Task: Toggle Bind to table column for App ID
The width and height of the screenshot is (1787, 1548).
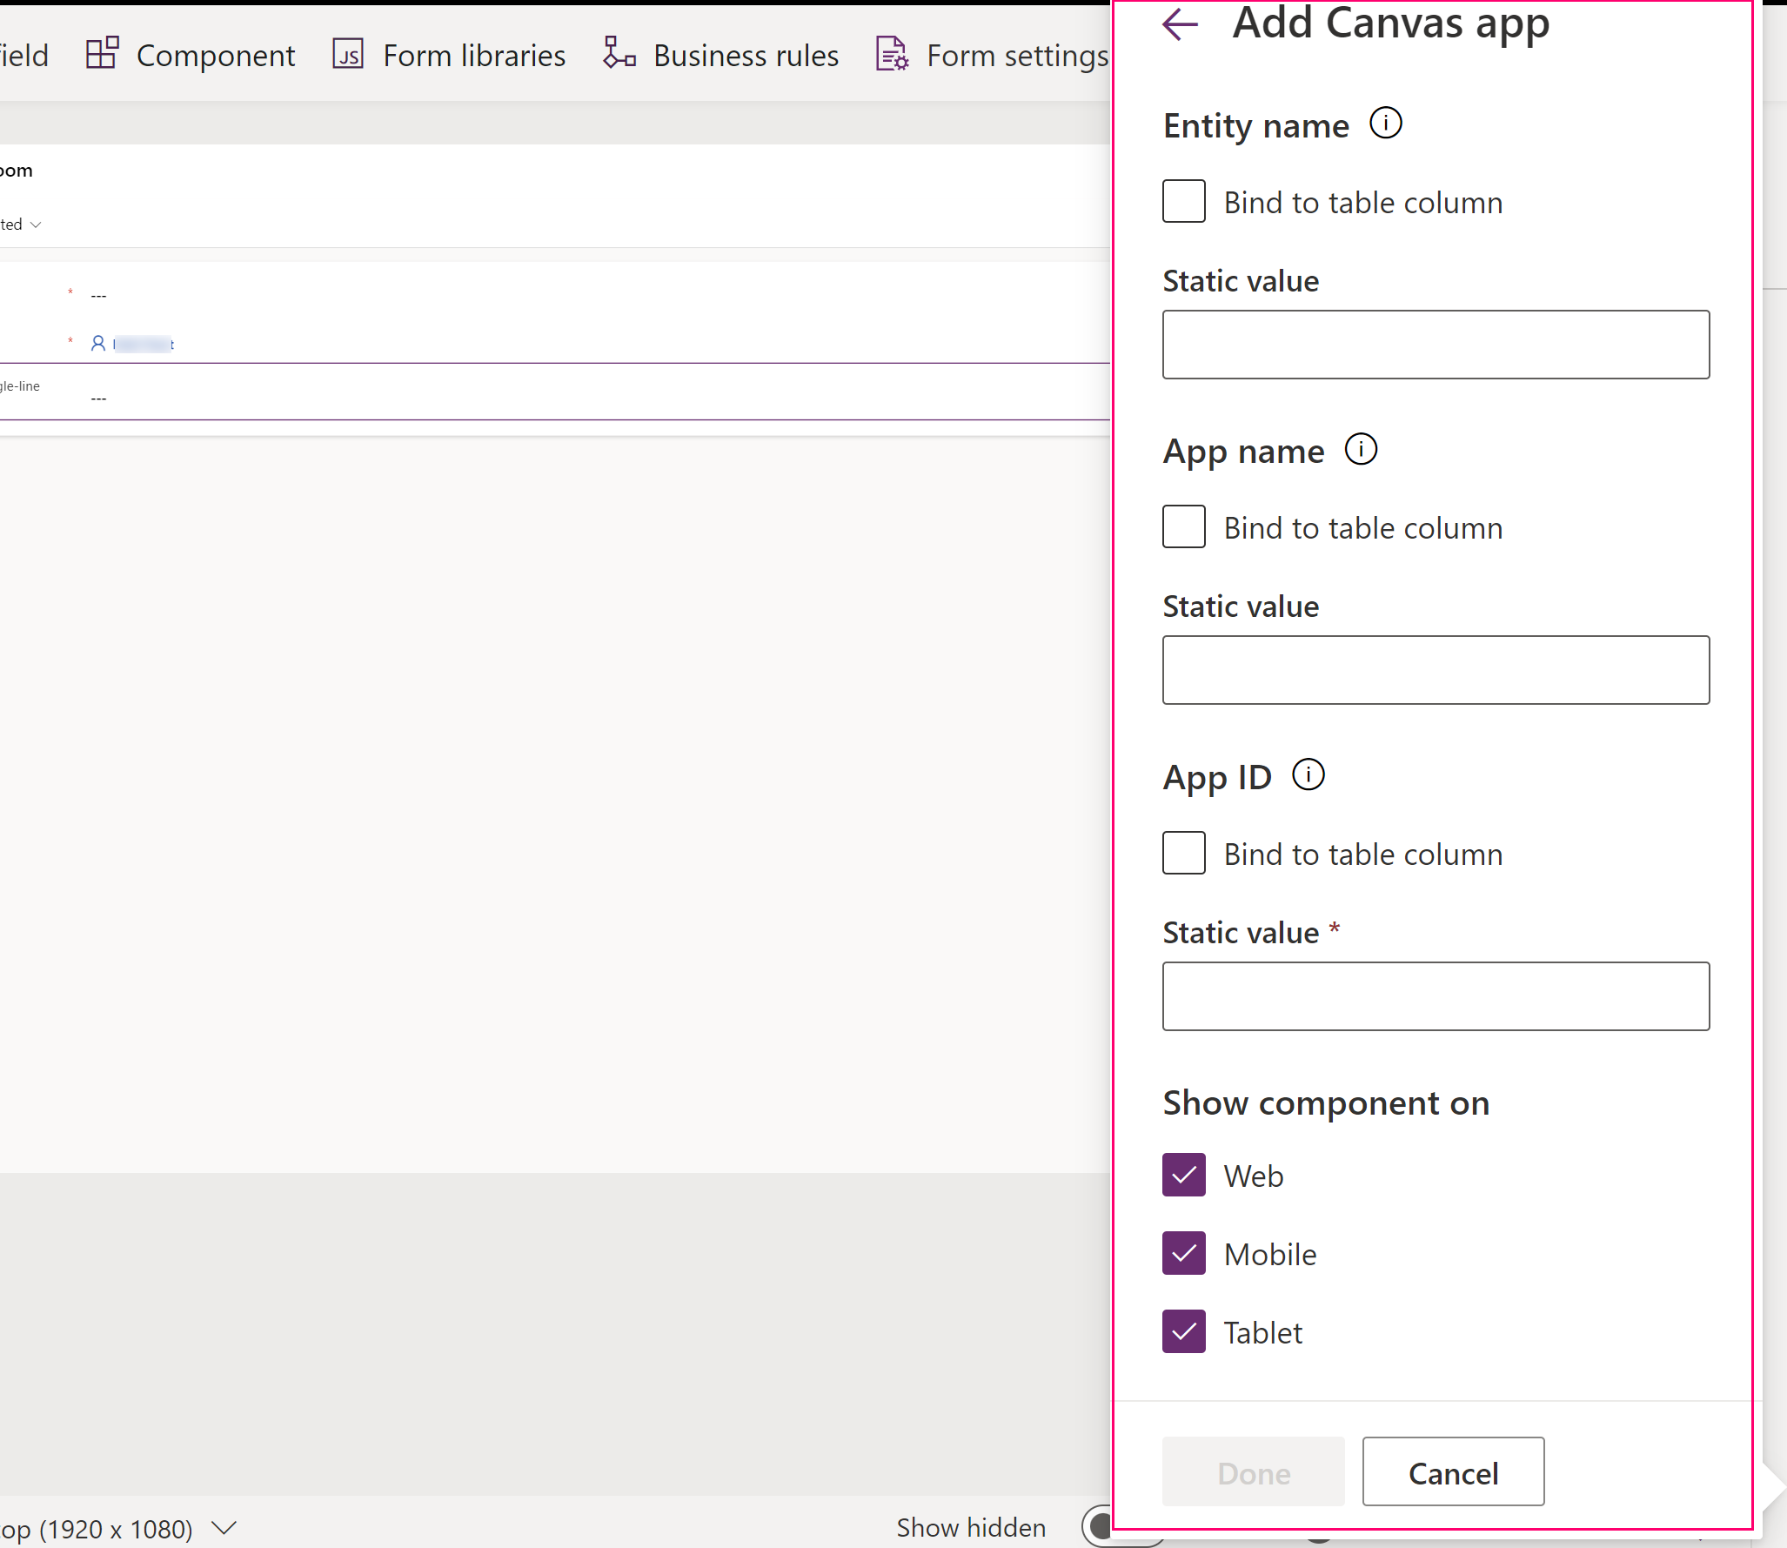Action: point(1184,852)
